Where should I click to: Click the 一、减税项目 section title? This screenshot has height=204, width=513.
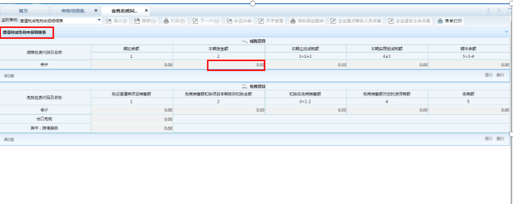[x=254, y=41]
